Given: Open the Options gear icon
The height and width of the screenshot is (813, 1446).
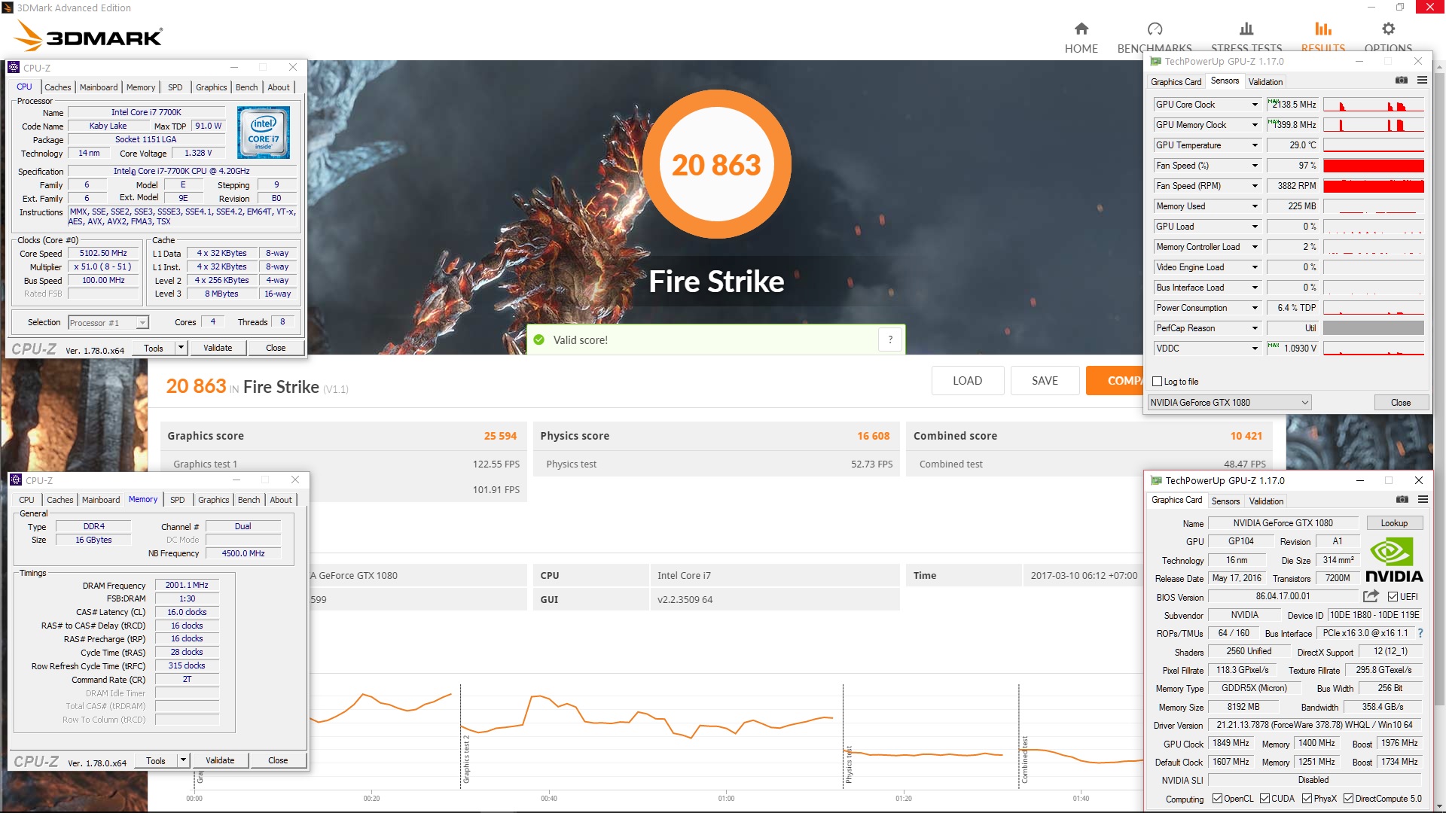Looking at the screenshot, I should tap(1388, 29).
